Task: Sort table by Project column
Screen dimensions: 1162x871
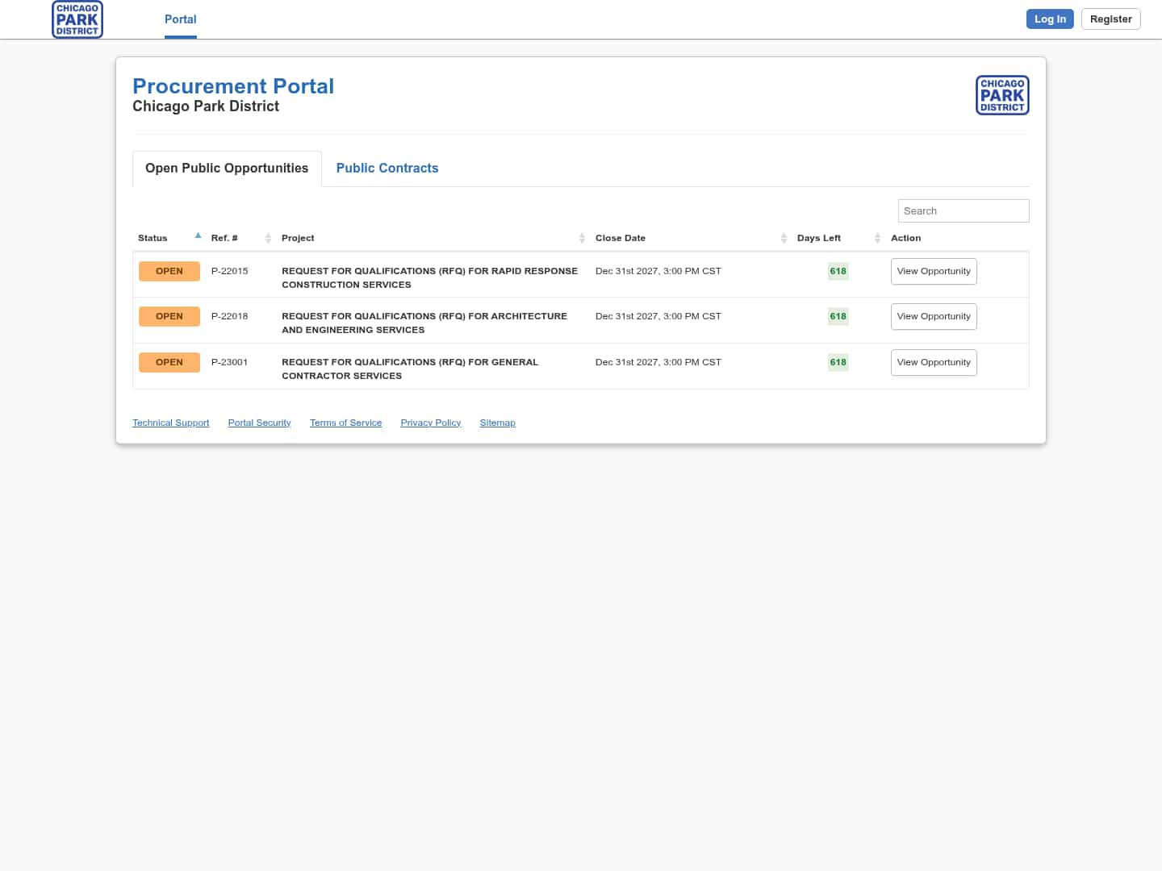Action: [298, 238]
